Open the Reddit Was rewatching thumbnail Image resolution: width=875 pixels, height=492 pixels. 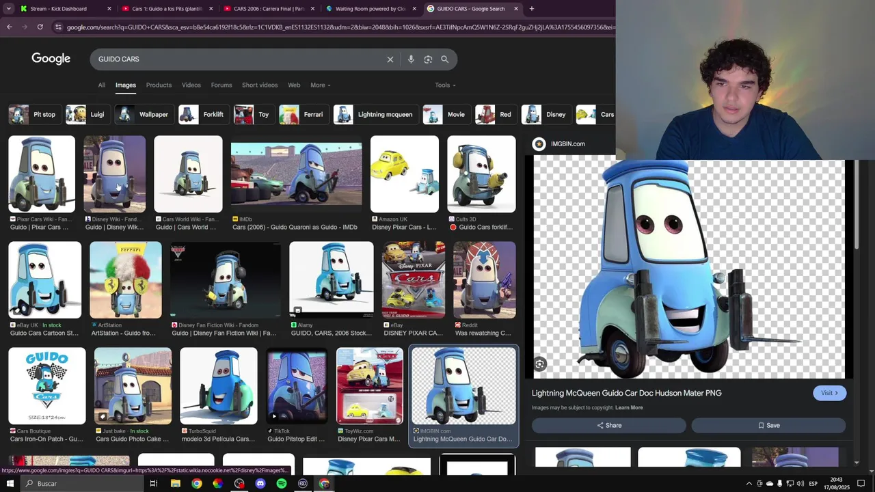pos(485,280)
